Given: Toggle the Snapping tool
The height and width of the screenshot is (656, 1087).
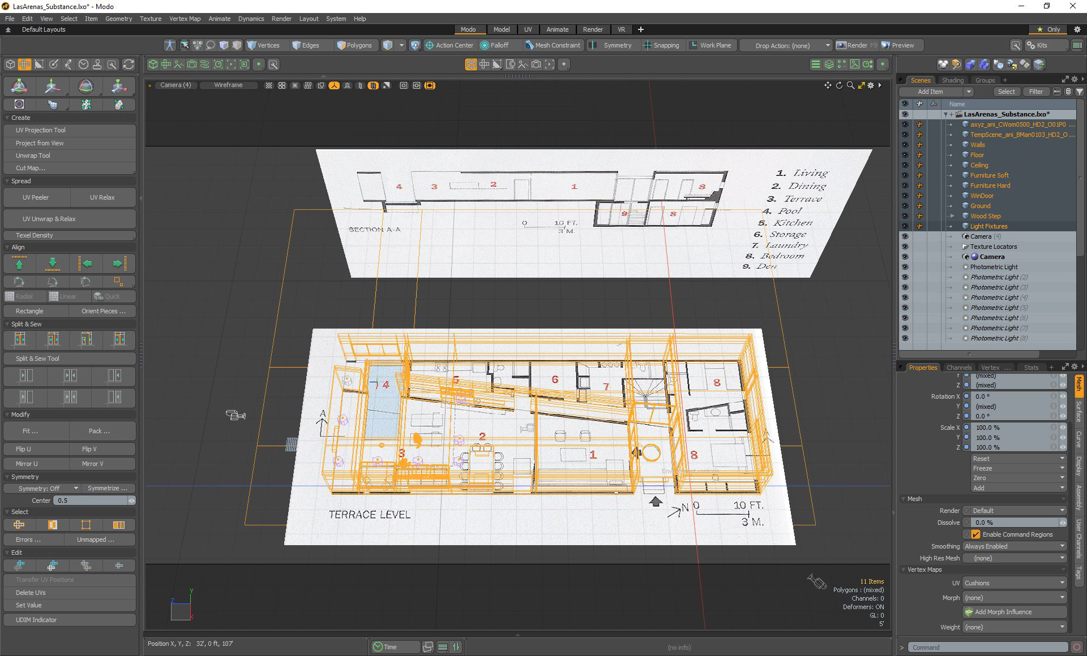Looking at the screenshot, I should tap(661, 45).
